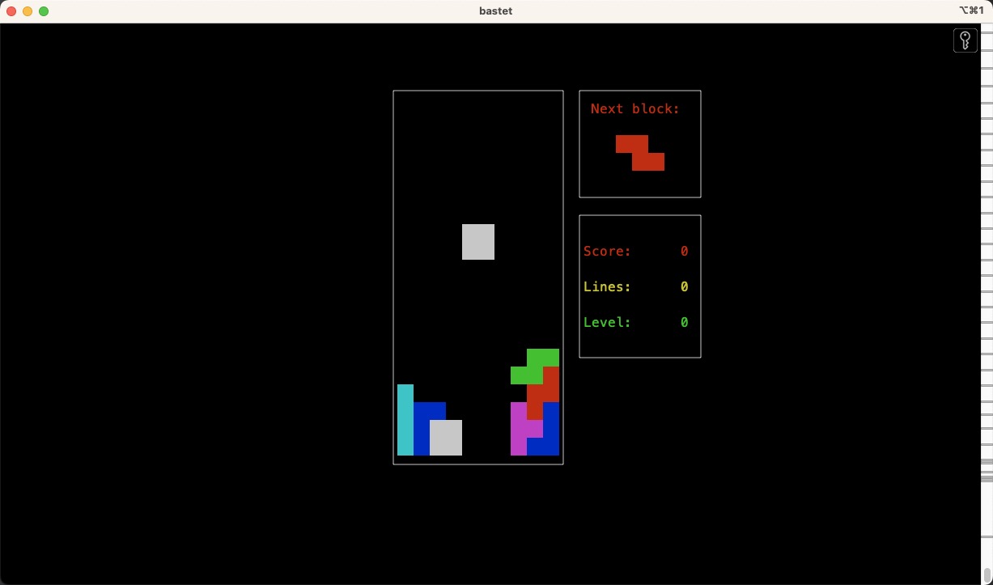Click the "bastet" window title

495,11
